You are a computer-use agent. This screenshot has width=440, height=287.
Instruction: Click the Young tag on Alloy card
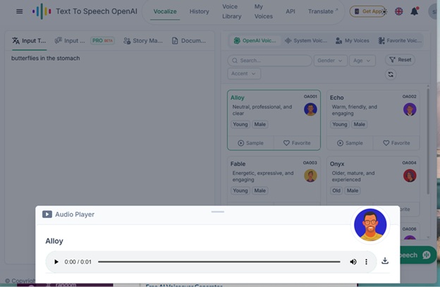point(240,124)
